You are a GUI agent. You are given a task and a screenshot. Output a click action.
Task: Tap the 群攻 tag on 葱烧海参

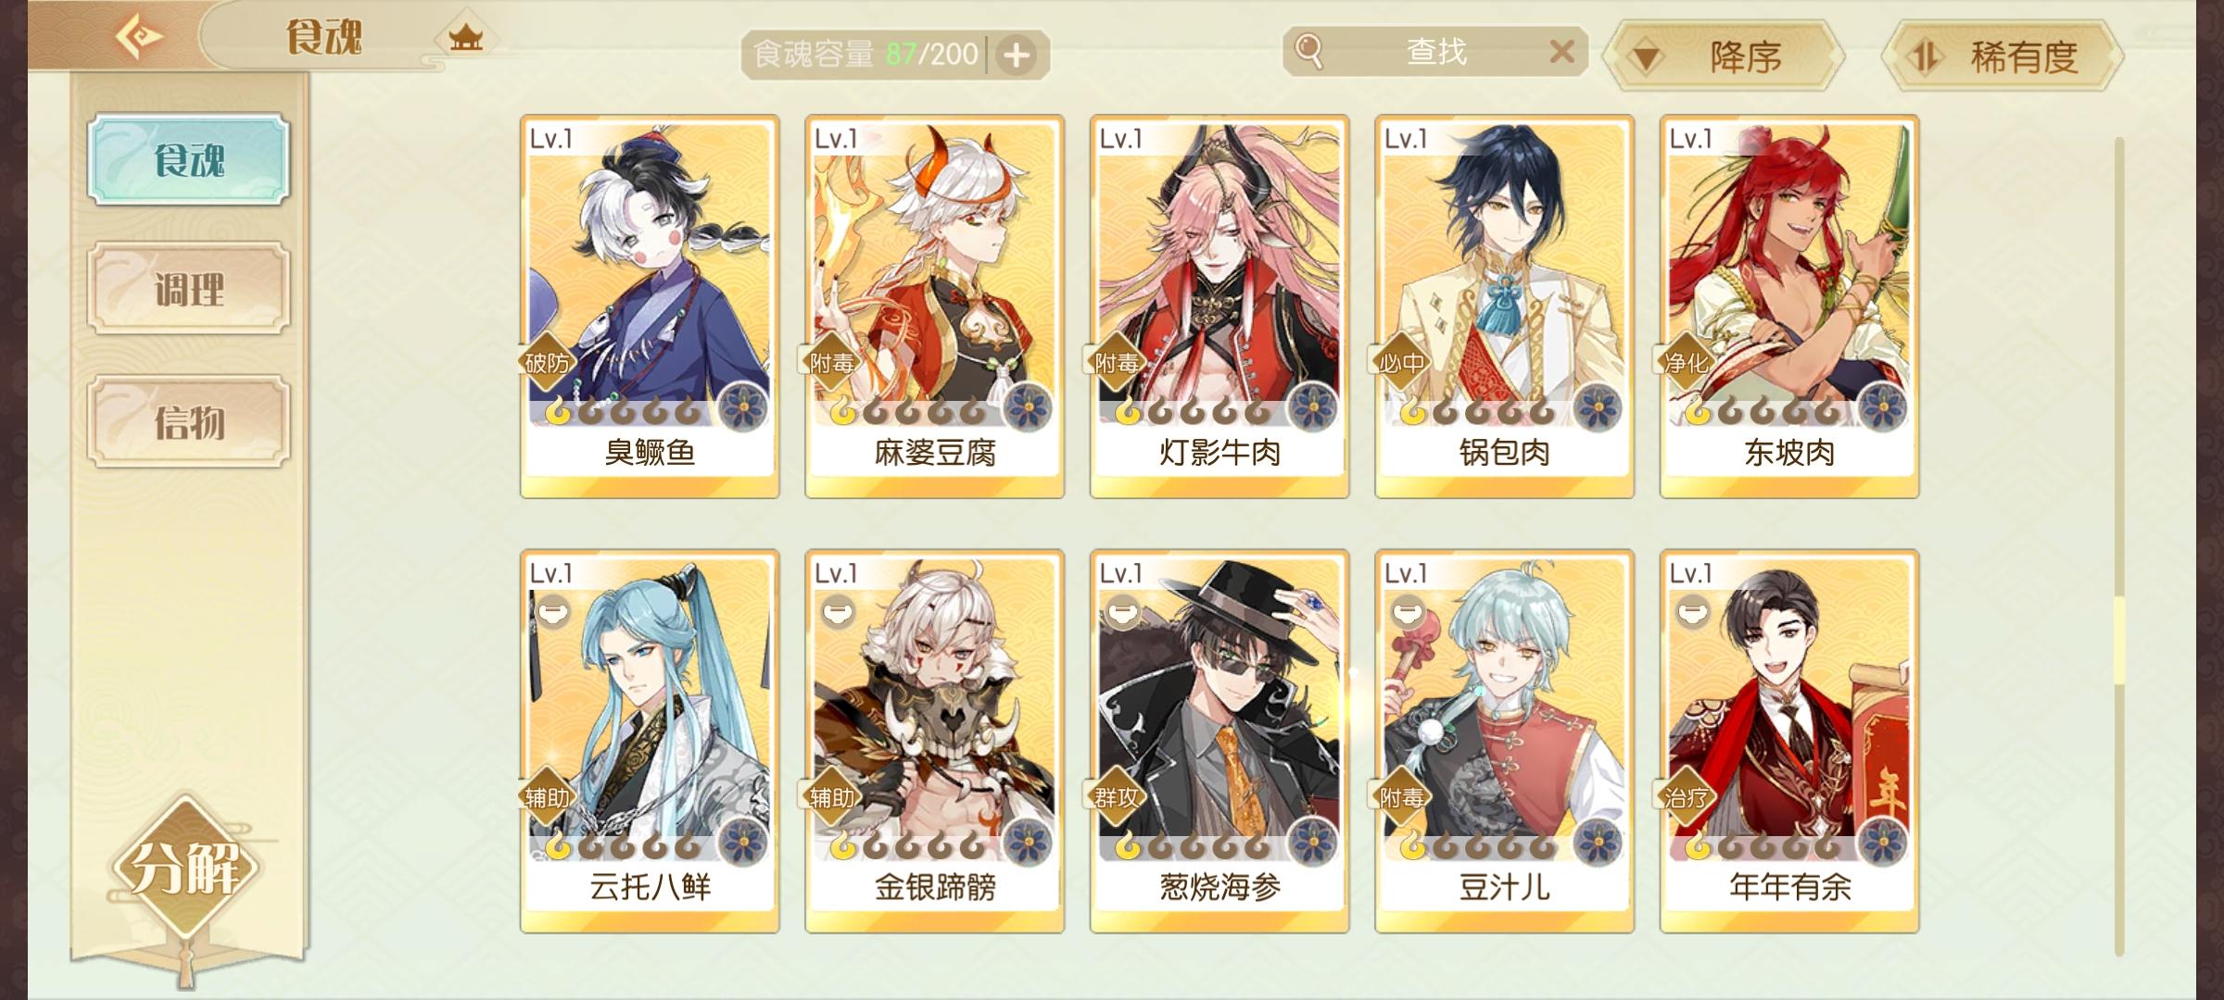click(1116, 797)
